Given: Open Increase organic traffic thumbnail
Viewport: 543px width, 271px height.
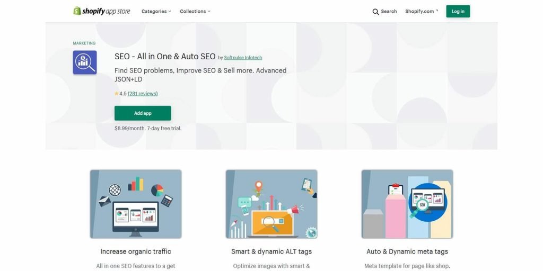Looking at the screenshot, I should [136, 204].
